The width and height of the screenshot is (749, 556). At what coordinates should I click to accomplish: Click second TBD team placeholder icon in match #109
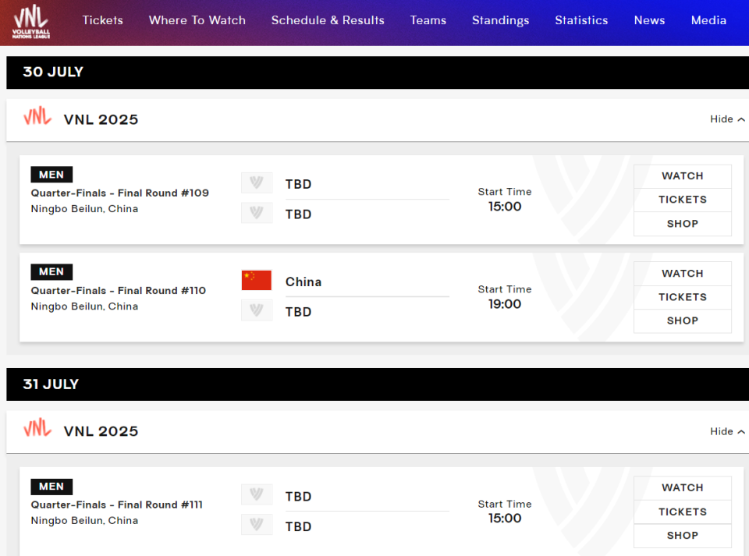pyautogui.click(x=257, y=213)
